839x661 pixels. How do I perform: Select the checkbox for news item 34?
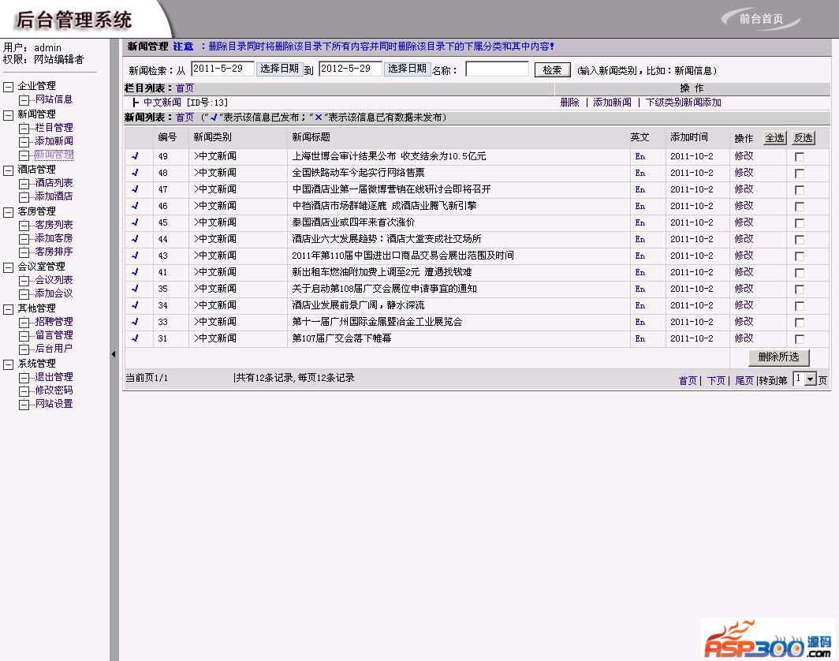point(800,306)
